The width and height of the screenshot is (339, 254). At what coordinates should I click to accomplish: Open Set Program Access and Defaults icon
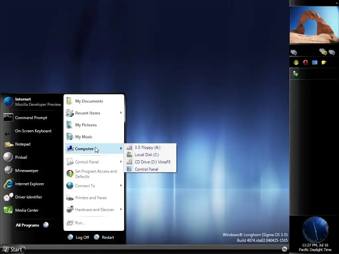click(x=70, y=174)
